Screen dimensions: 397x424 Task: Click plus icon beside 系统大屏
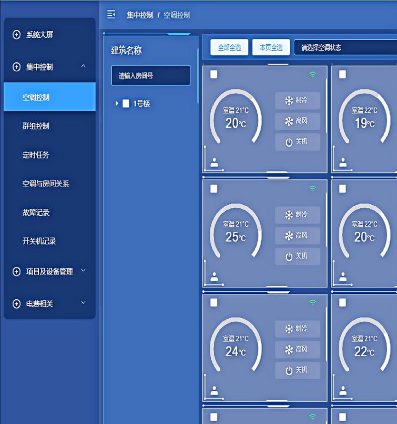[16, 35]
